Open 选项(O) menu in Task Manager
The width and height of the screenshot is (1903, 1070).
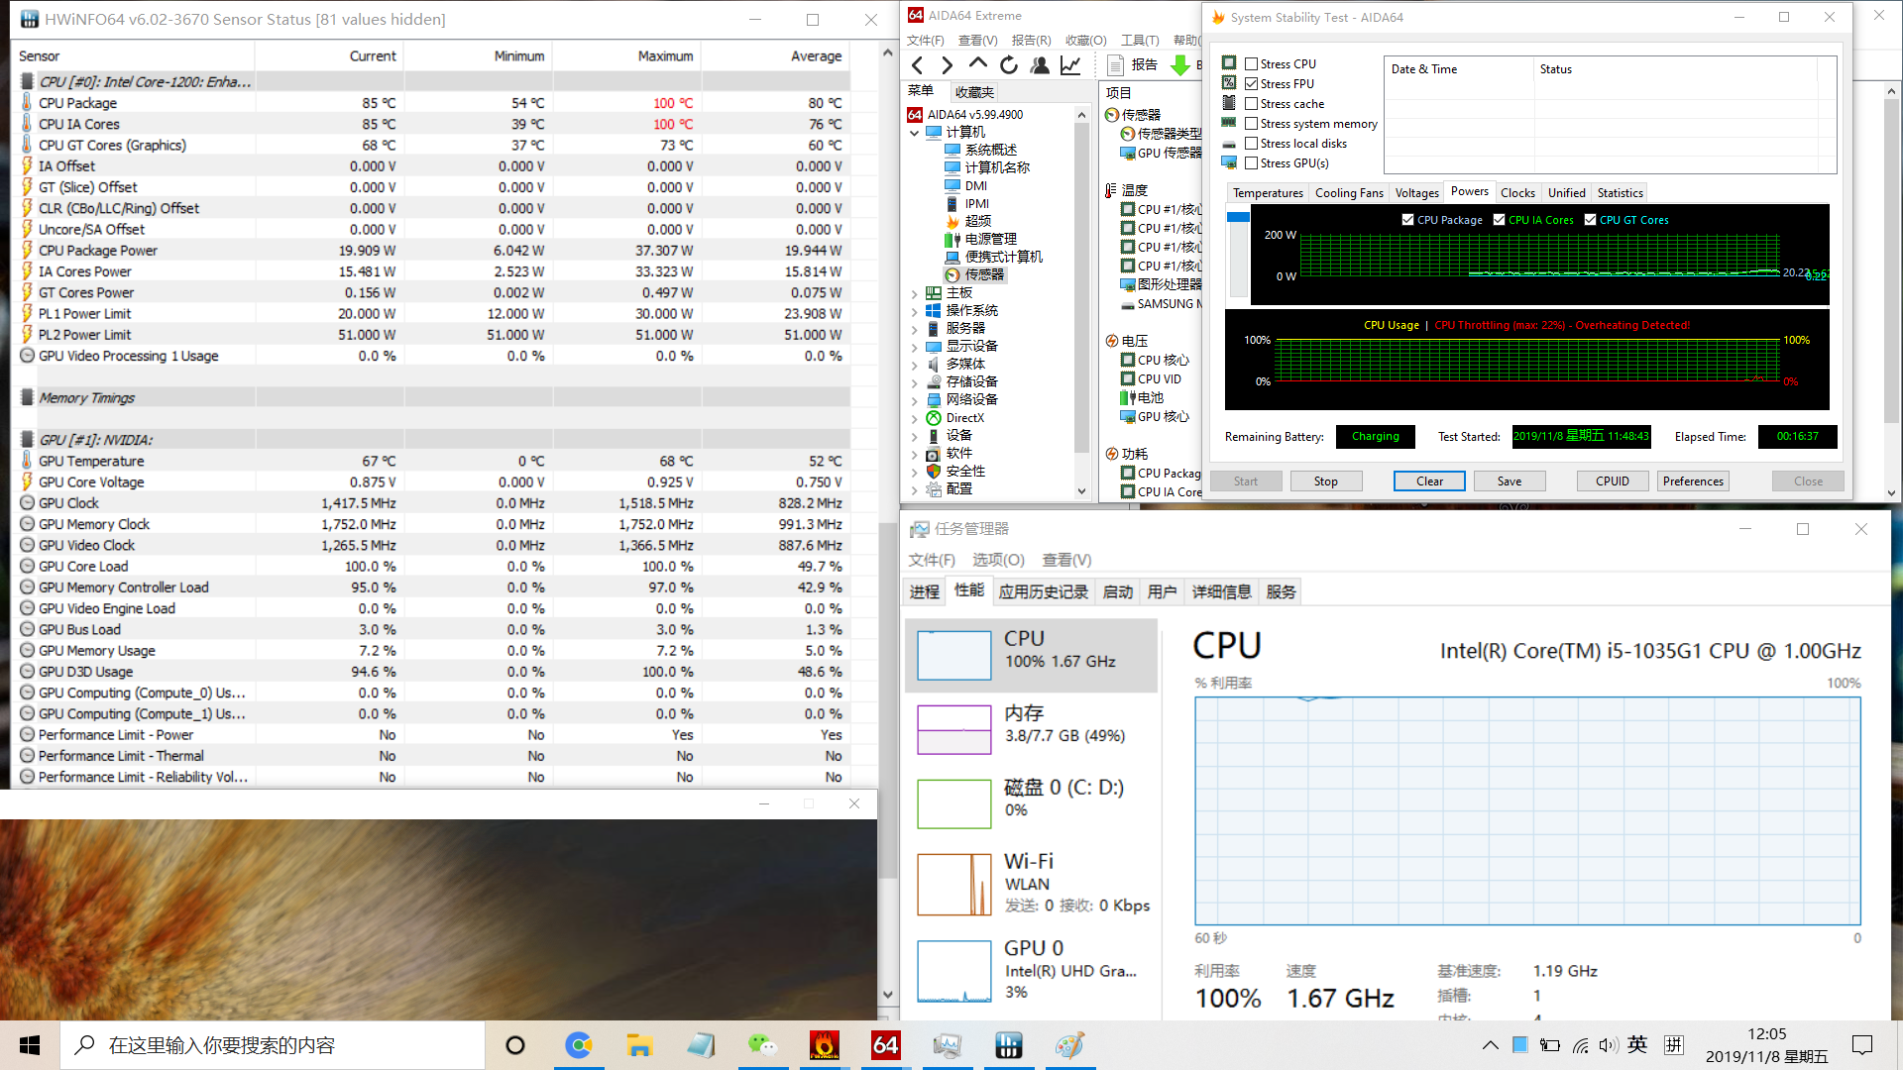pyautogui.click(x=998, y=560)
